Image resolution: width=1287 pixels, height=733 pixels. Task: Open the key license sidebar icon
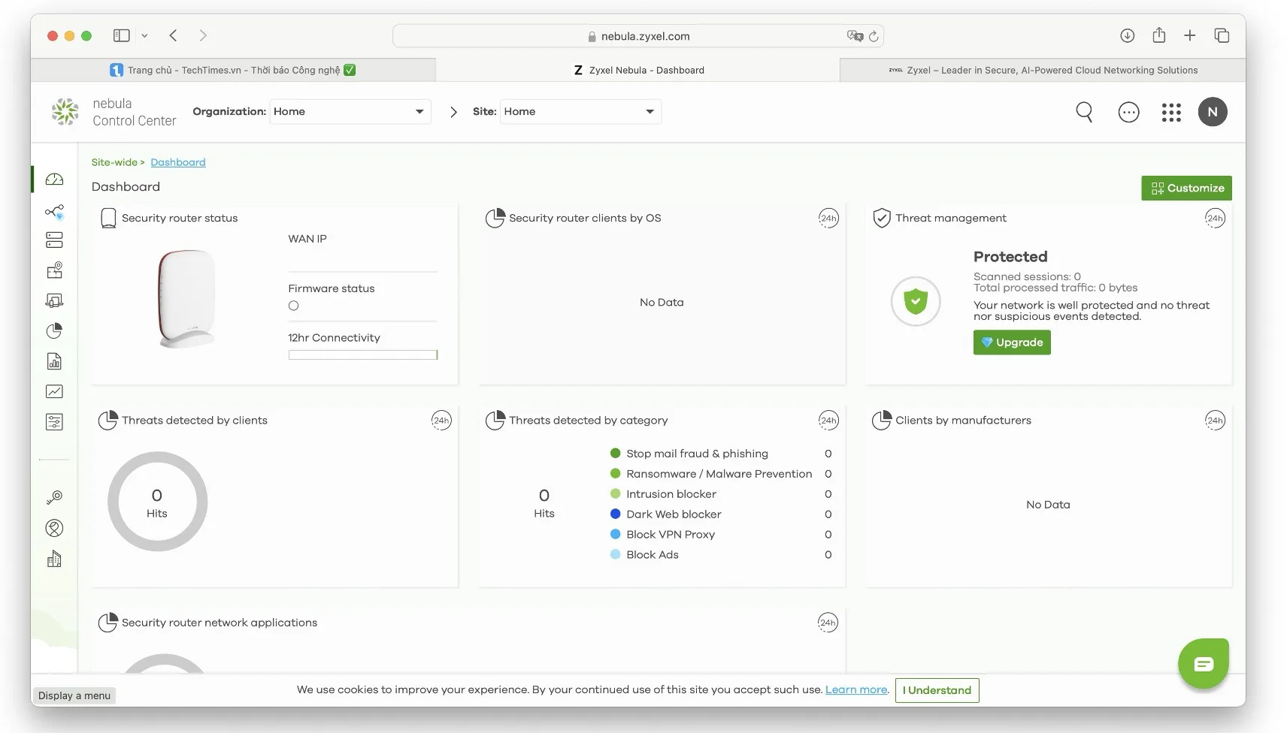[54, 497]
